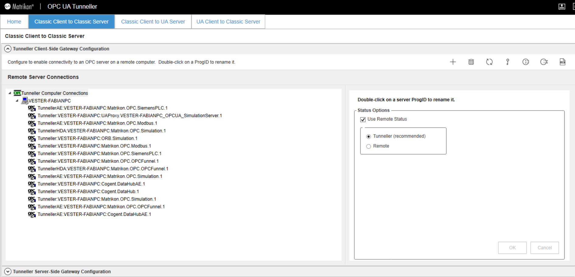Click the refresh arrows icon
This screenshot has height=277, width=575.
[x=489, y=62]
